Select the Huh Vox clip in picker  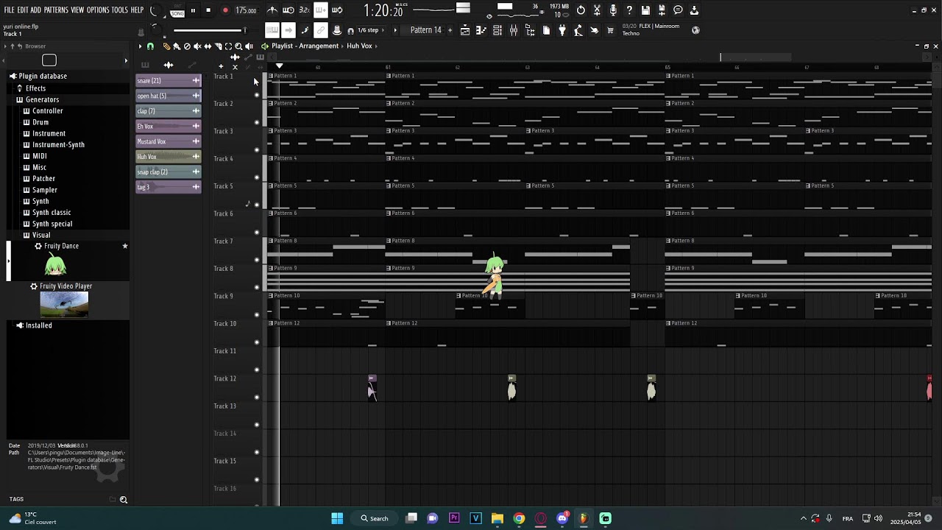(169, 157)
